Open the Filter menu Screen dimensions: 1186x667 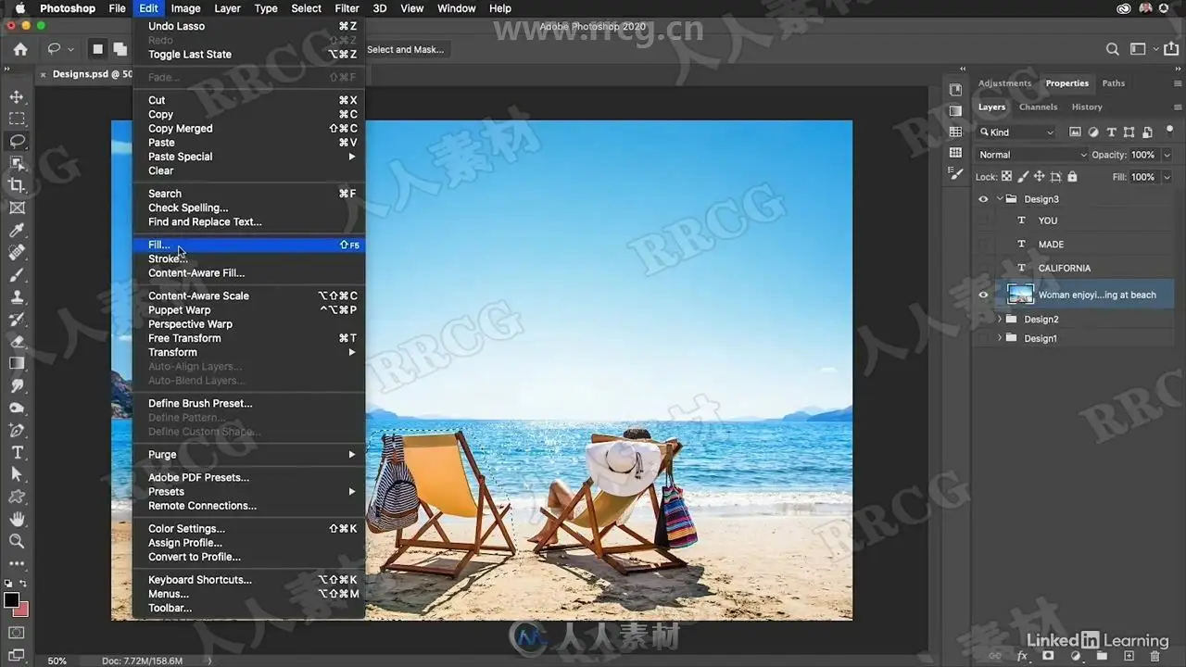347,8
